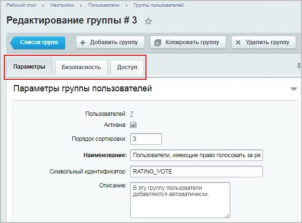Click the X icon on Удалить группу
Viewport: 302px width, 223px height.
(x=238, y=42)
